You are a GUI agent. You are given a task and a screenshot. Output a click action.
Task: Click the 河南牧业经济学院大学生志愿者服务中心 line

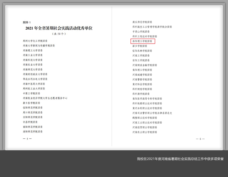pyautogui.click(x=45, y=98)
